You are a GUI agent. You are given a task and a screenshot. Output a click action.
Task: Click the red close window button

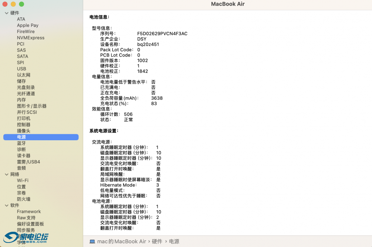[5, 4]
